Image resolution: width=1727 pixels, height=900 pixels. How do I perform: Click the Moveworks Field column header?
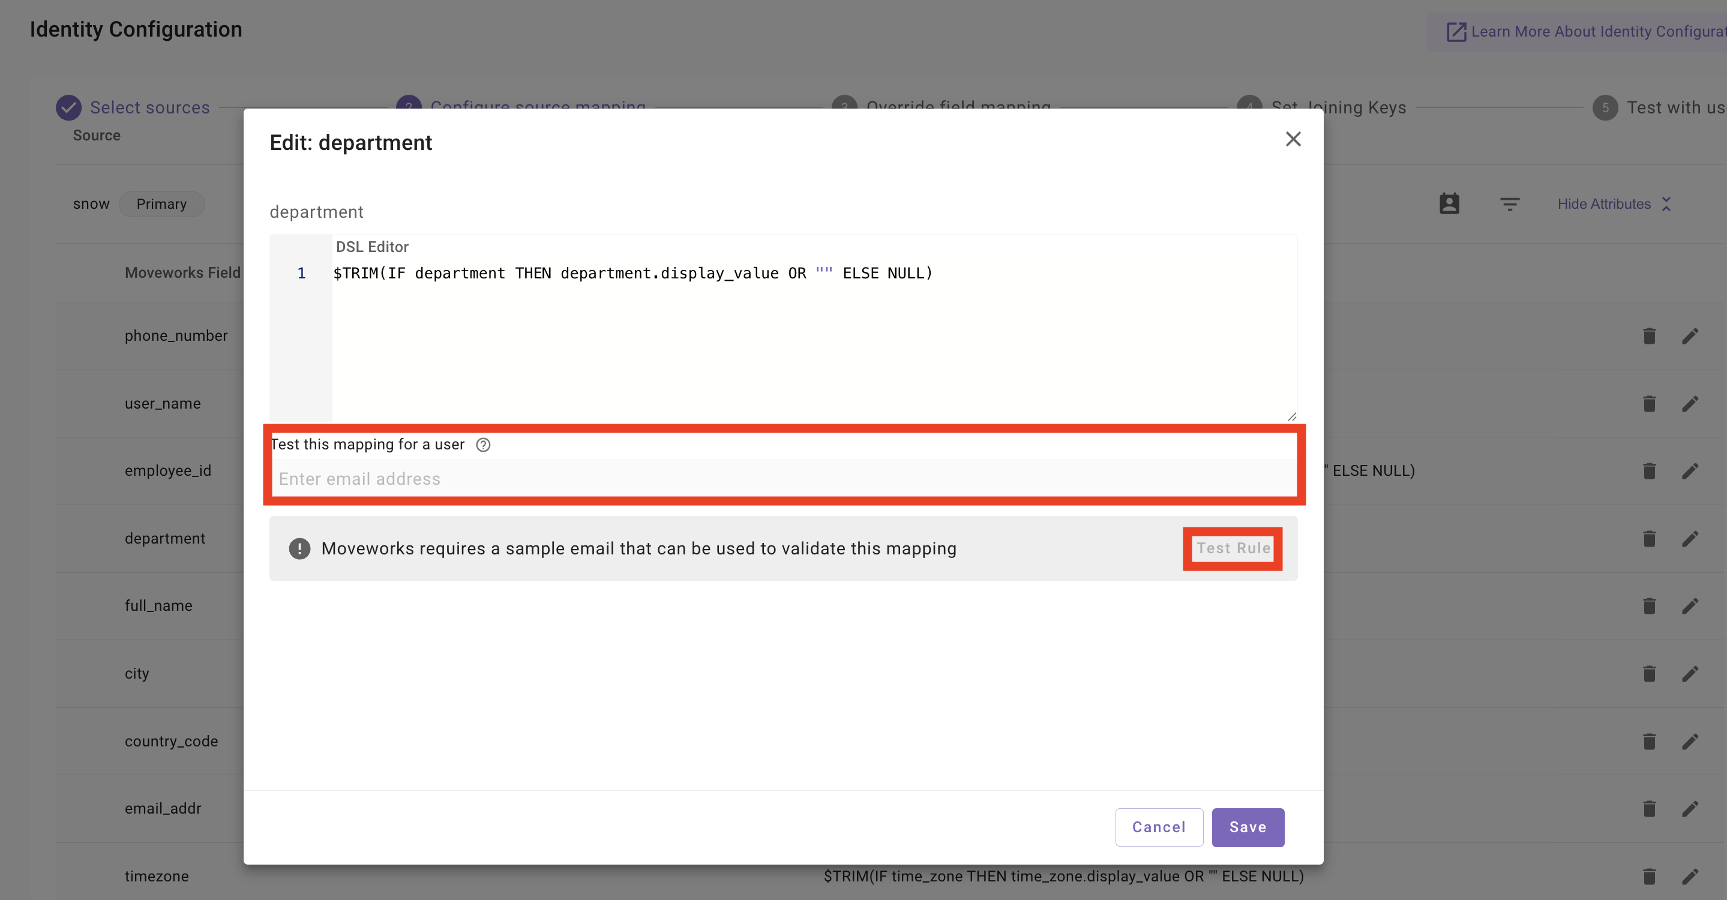(x=182, y=273)
